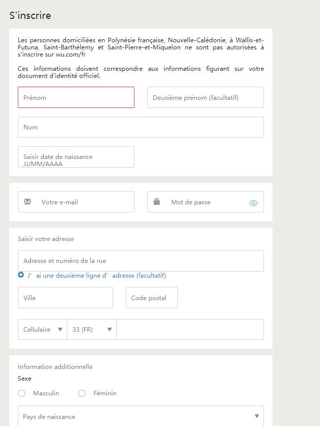Viewport: 320px width, 426px height.
Task: Select the Masculin radio button
Action: [22, 393]
